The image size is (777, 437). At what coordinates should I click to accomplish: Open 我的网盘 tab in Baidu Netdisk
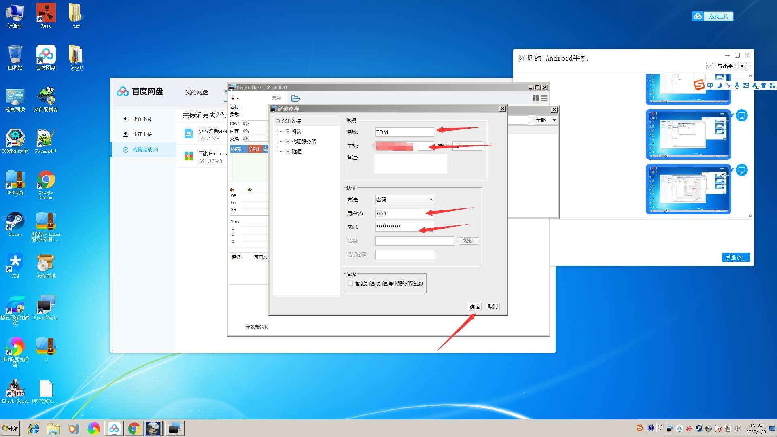coord(197,92)
